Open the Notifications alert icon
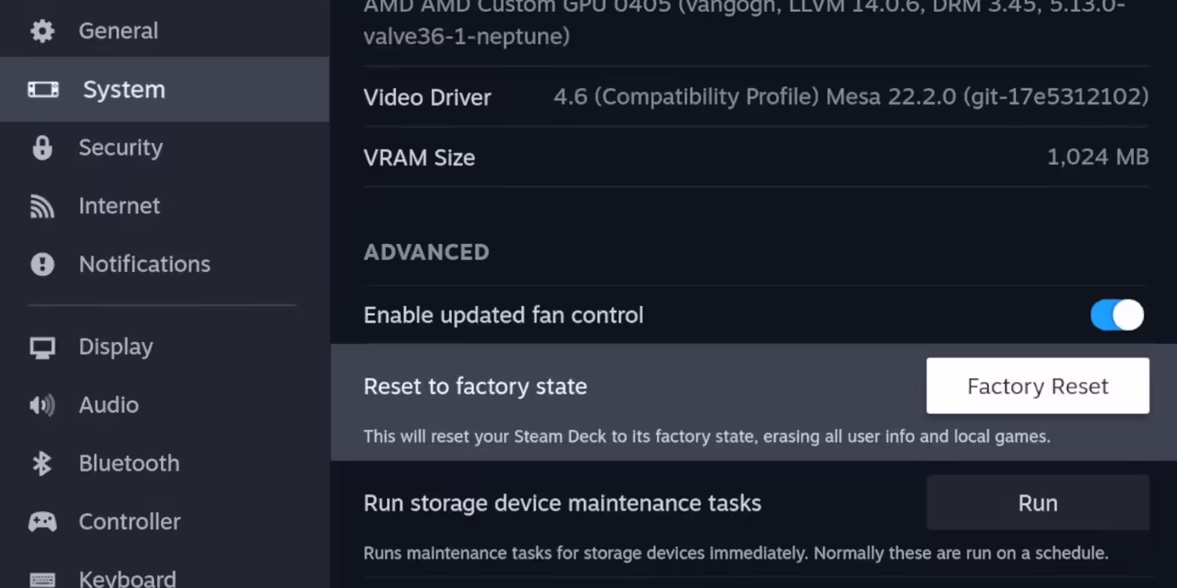Screen dimensions: 1177x588 tap(42, 264)
